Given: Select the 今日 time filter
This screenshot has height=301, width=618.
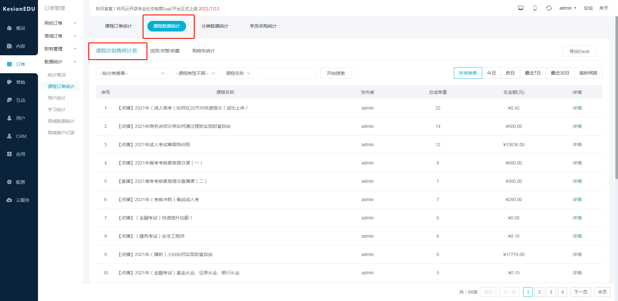Looking at the screenshot, I should (491, 73).
